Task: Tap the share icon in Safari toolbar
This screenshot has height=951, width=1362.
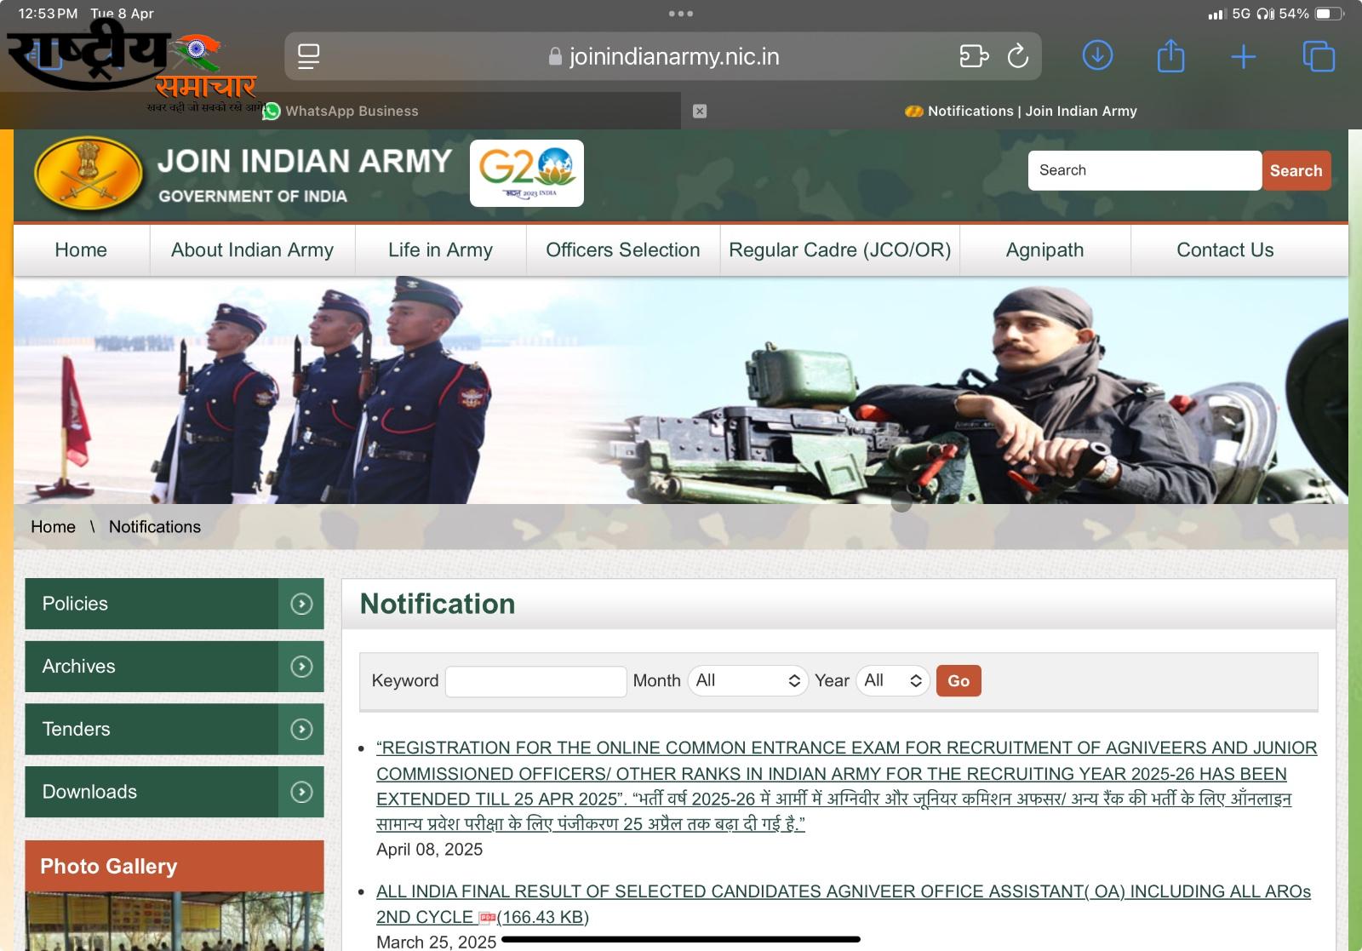Action: [1170, 56]
